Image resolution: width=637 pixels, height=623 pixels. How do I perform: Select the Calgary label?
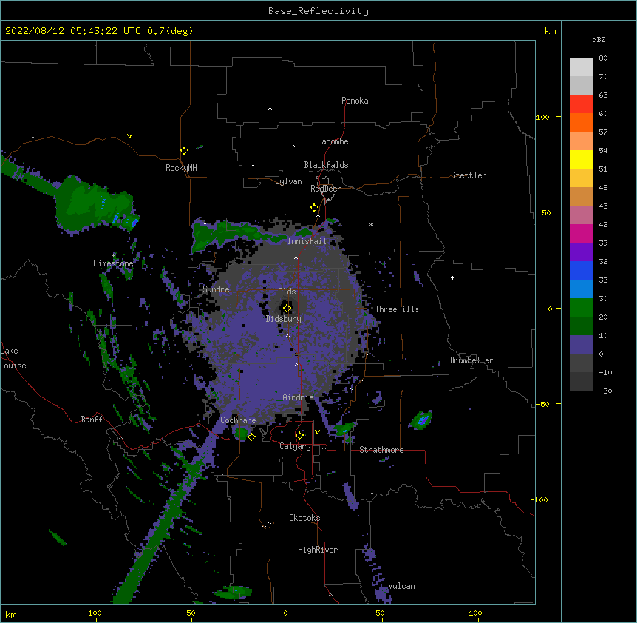click(x=295, y=446)
